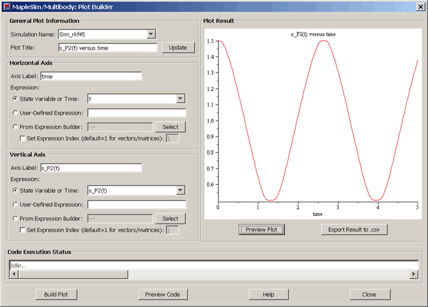The image size is (428, 307).
Task: Click the Plot Title text field
Action: [x=107, y=47]
